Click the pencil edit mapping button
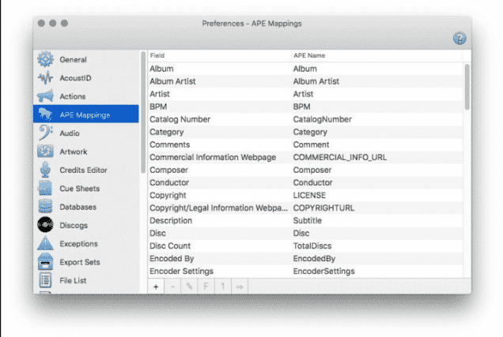The image size is (503, 337). coord(189,286)
